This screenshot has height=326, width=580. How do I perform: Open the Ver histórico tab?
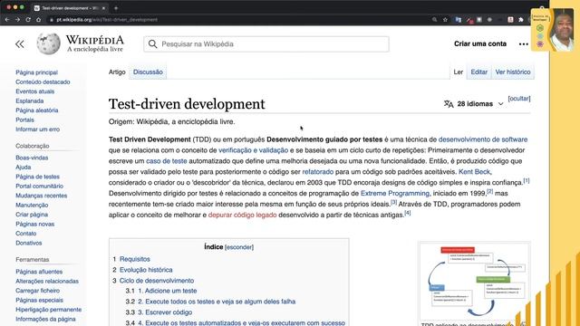pos(513,72)
